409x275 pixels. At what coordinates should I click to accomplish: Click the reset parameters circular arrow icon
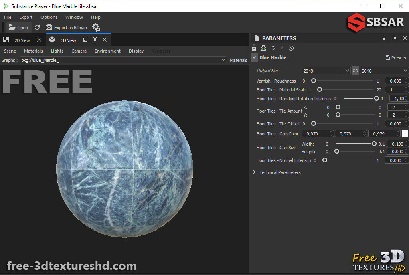pyautogui.click(x=291, y=48)
